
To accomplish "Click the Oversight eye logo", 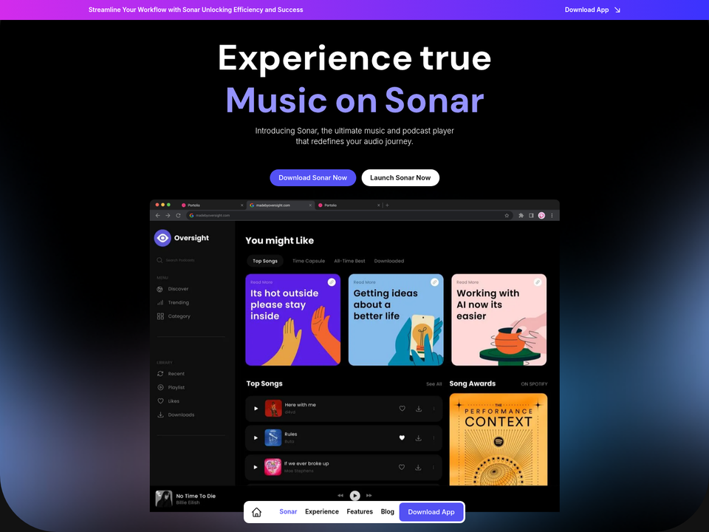I will pos(162,238).
